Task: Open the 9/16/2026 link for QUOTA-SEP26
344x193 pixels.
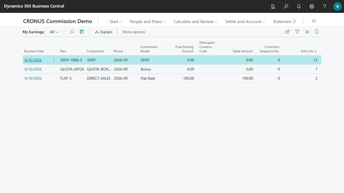Action: (x=33, y=69)
